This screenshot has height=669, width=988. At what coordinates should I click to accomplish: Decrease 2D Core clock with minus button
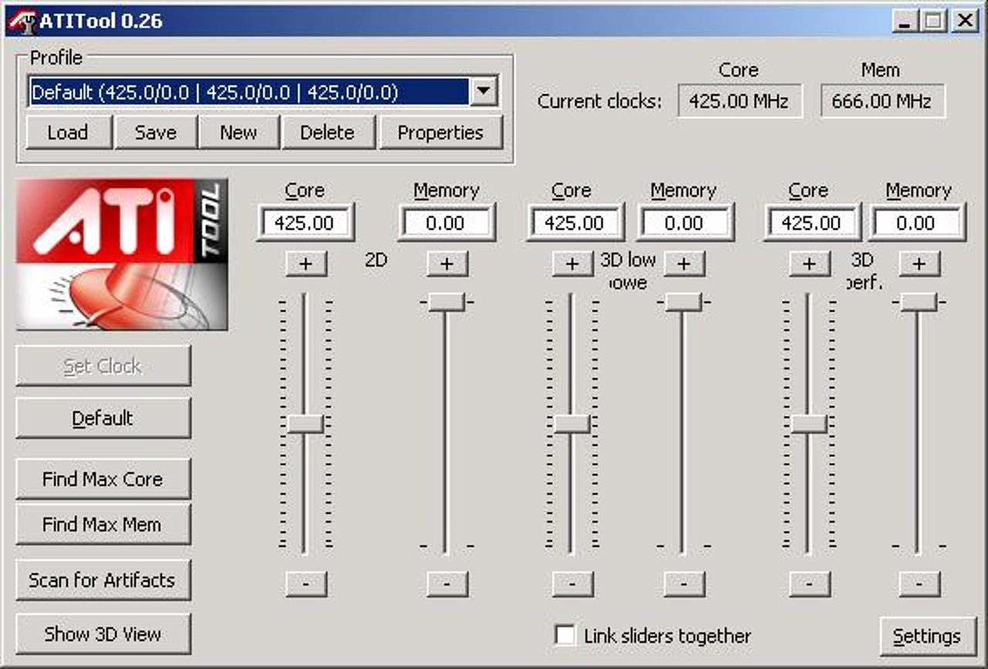(306, 584)
